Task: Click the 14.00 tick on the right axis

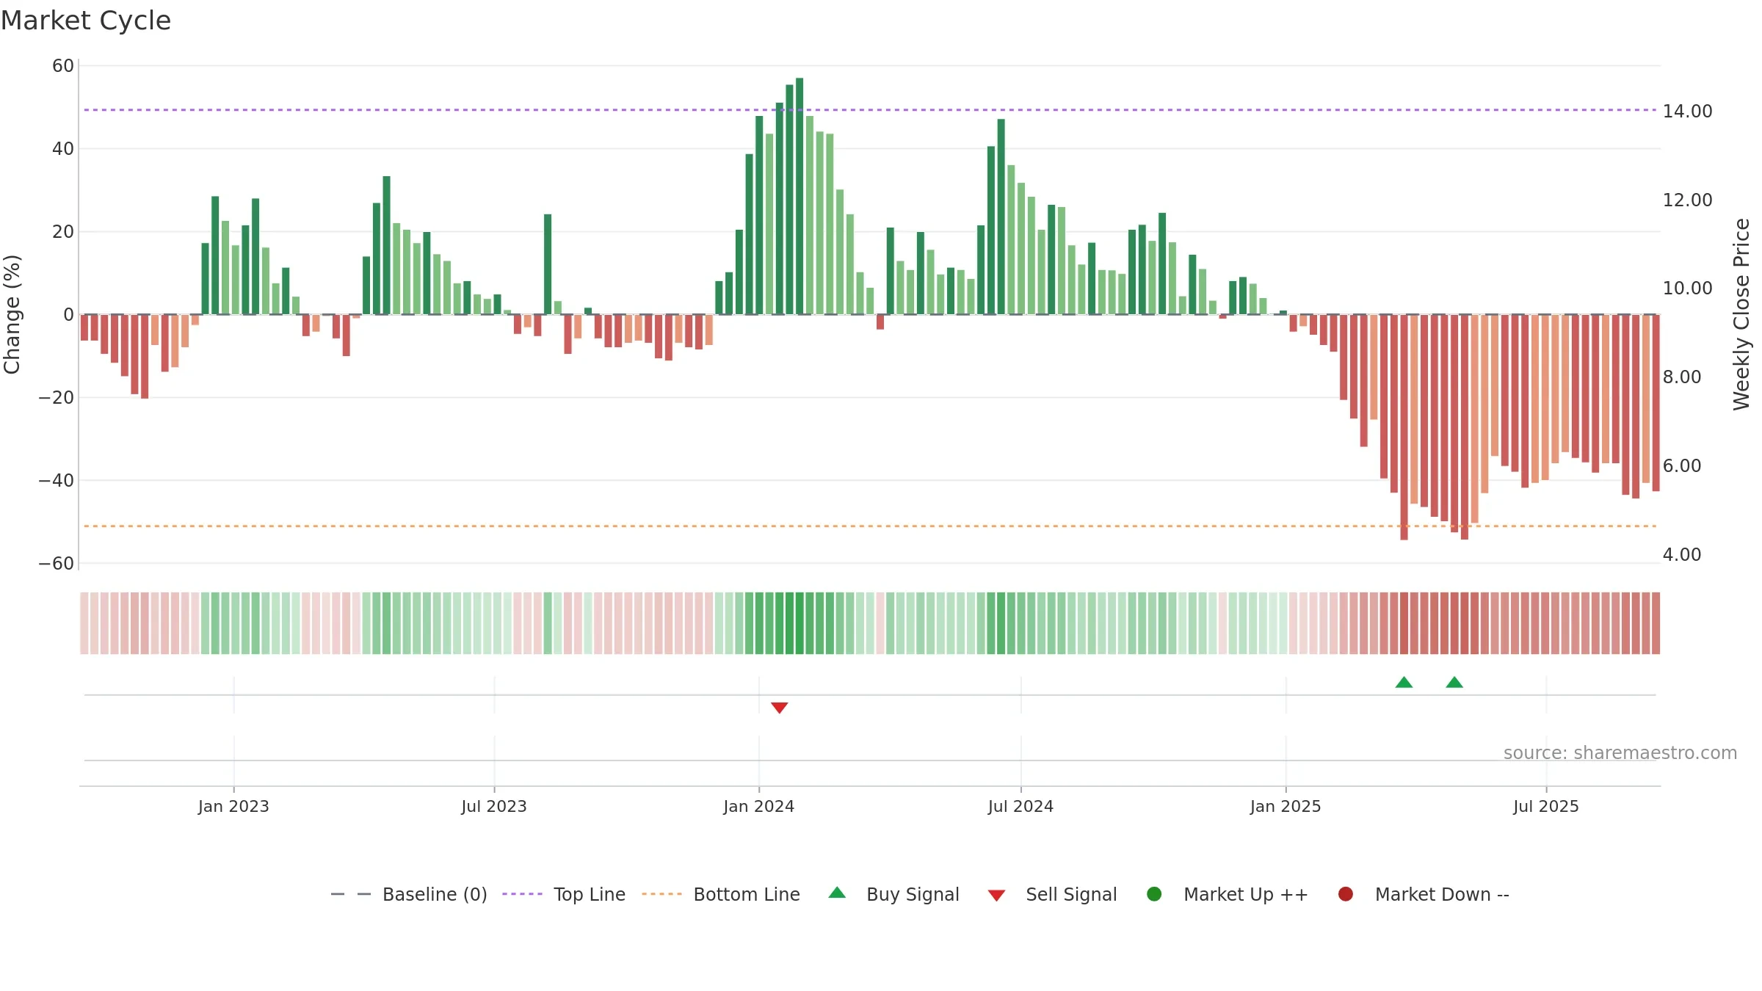Action: [1687, 112]
